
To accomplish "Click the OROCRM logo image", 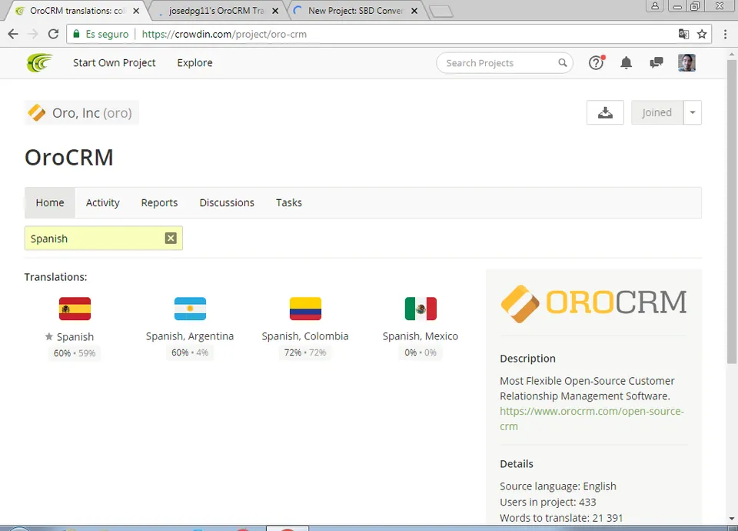I will (x=593, y=303).
